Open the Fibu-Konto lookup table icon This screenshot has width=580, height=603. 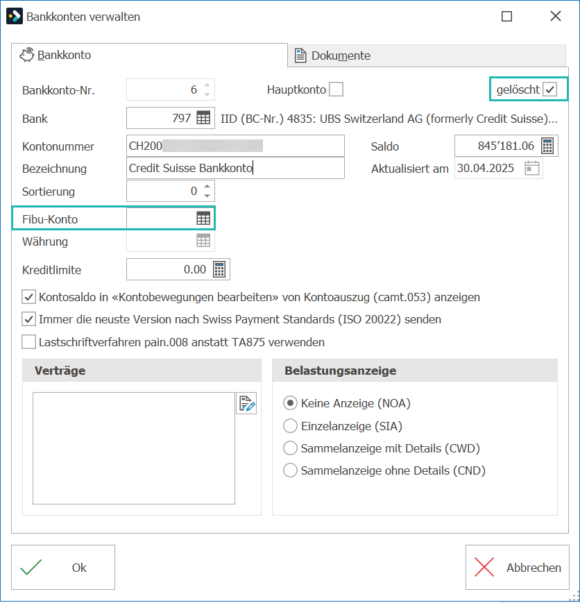click(203, 219)
